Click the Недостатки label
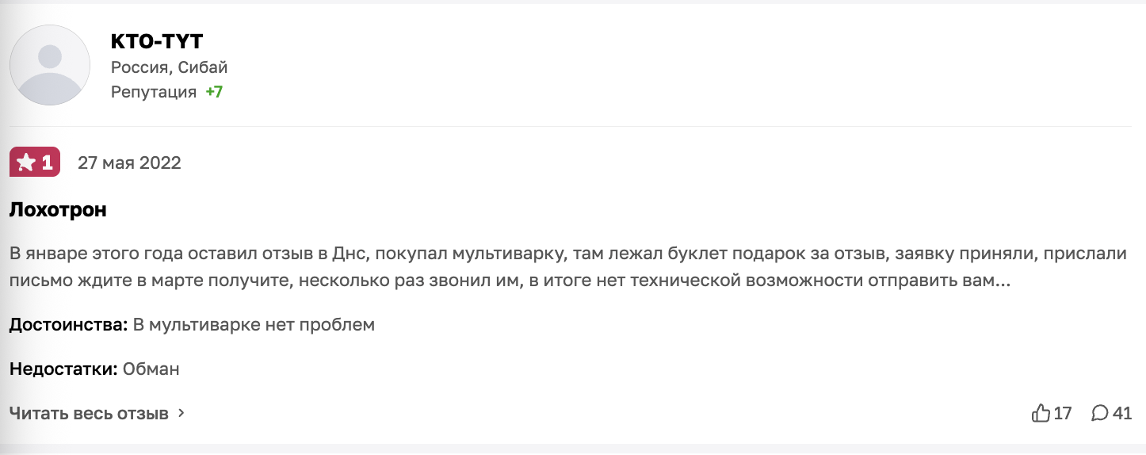The width and height of the screenshot is (1146, 455). 63,369
